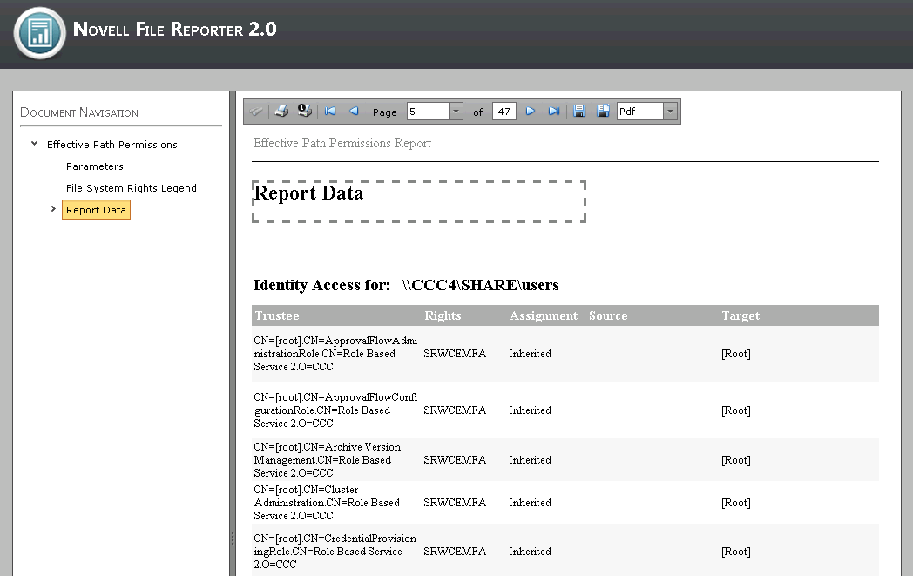913x576 pixels.
Task: Open the Parameters navigation item
Action: [x=95, y=166]
